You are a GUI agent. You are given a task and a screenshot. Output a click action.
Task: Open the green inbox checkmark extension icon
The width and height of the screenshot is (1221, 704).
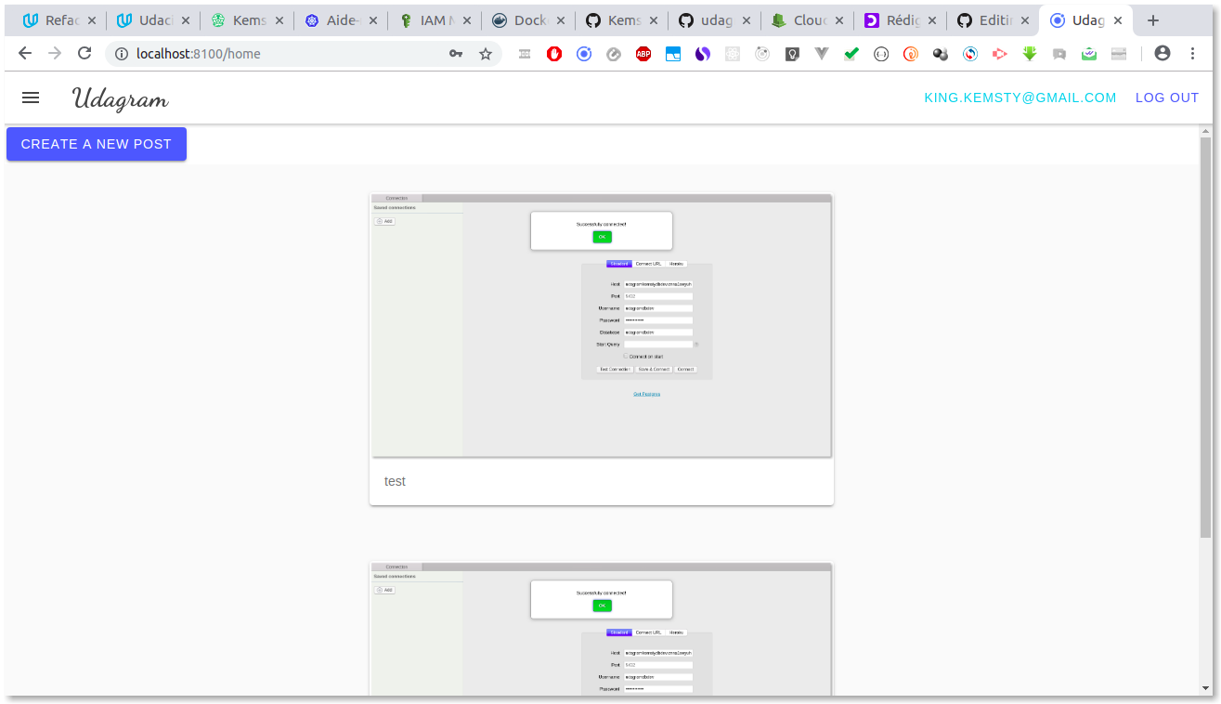click(1089, 54)
